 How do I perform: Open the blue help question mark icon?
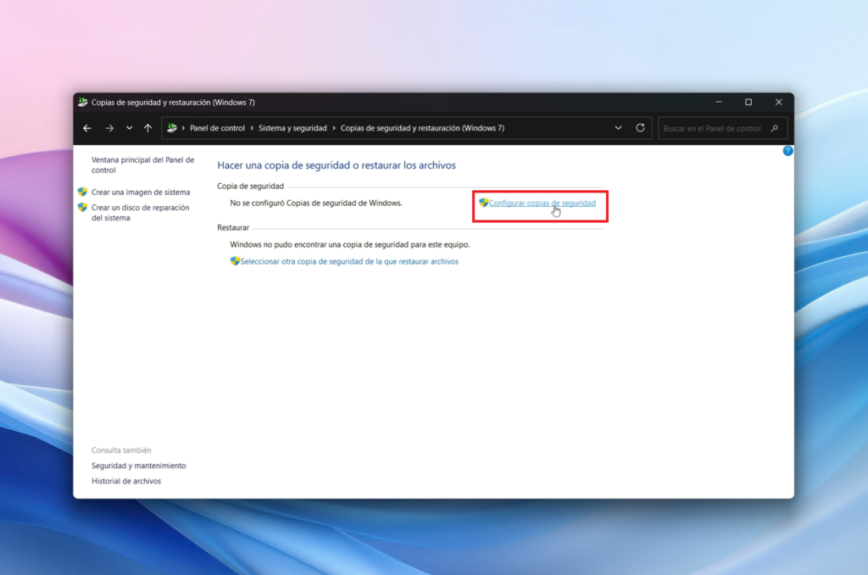(787, 150)
